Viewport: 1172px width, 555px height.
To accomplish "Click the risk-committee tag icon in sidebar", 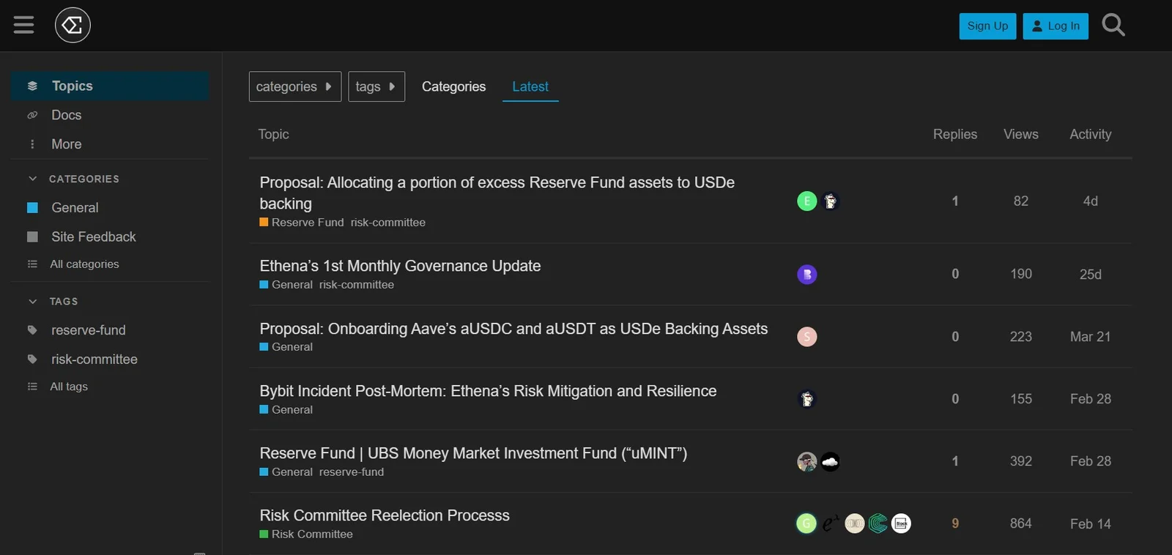I will (32, 360).
